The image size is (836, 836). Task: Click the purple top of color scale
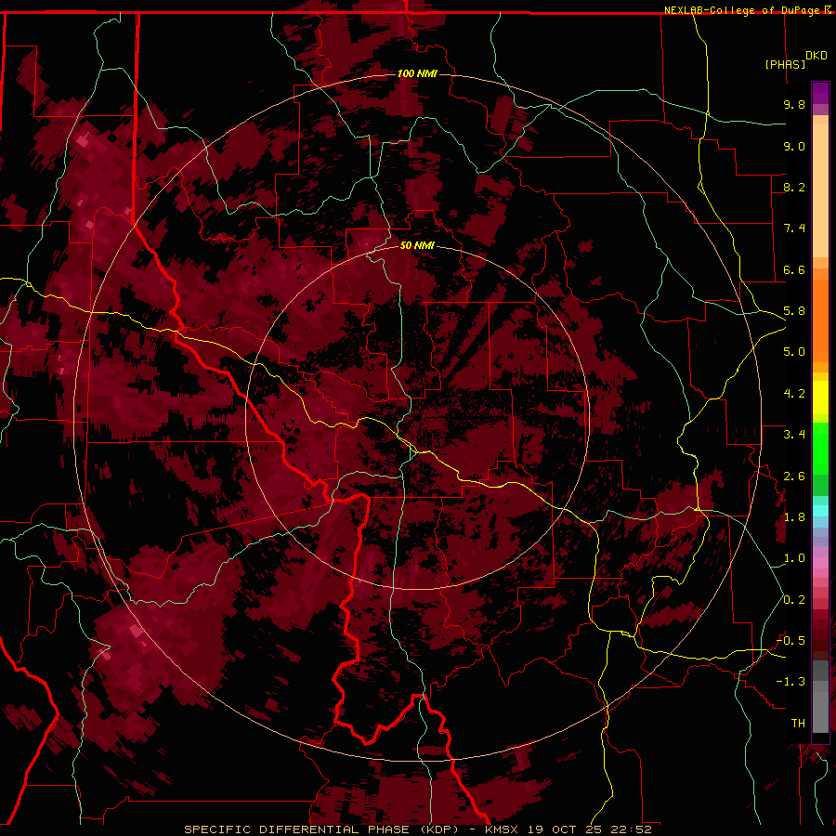820,93
